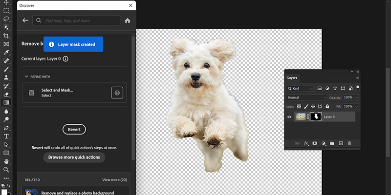Collapse the REFINE WITH section
This screenshot has width=391, height=195.
[26, 77]
